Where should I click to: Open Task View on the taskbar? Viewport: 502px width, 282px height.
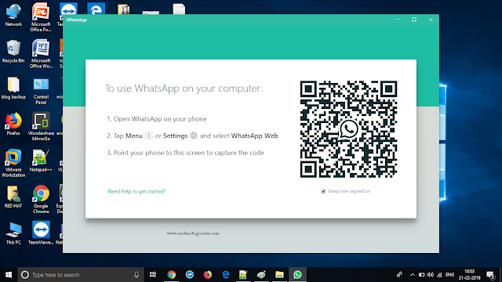tap(153, 275)
